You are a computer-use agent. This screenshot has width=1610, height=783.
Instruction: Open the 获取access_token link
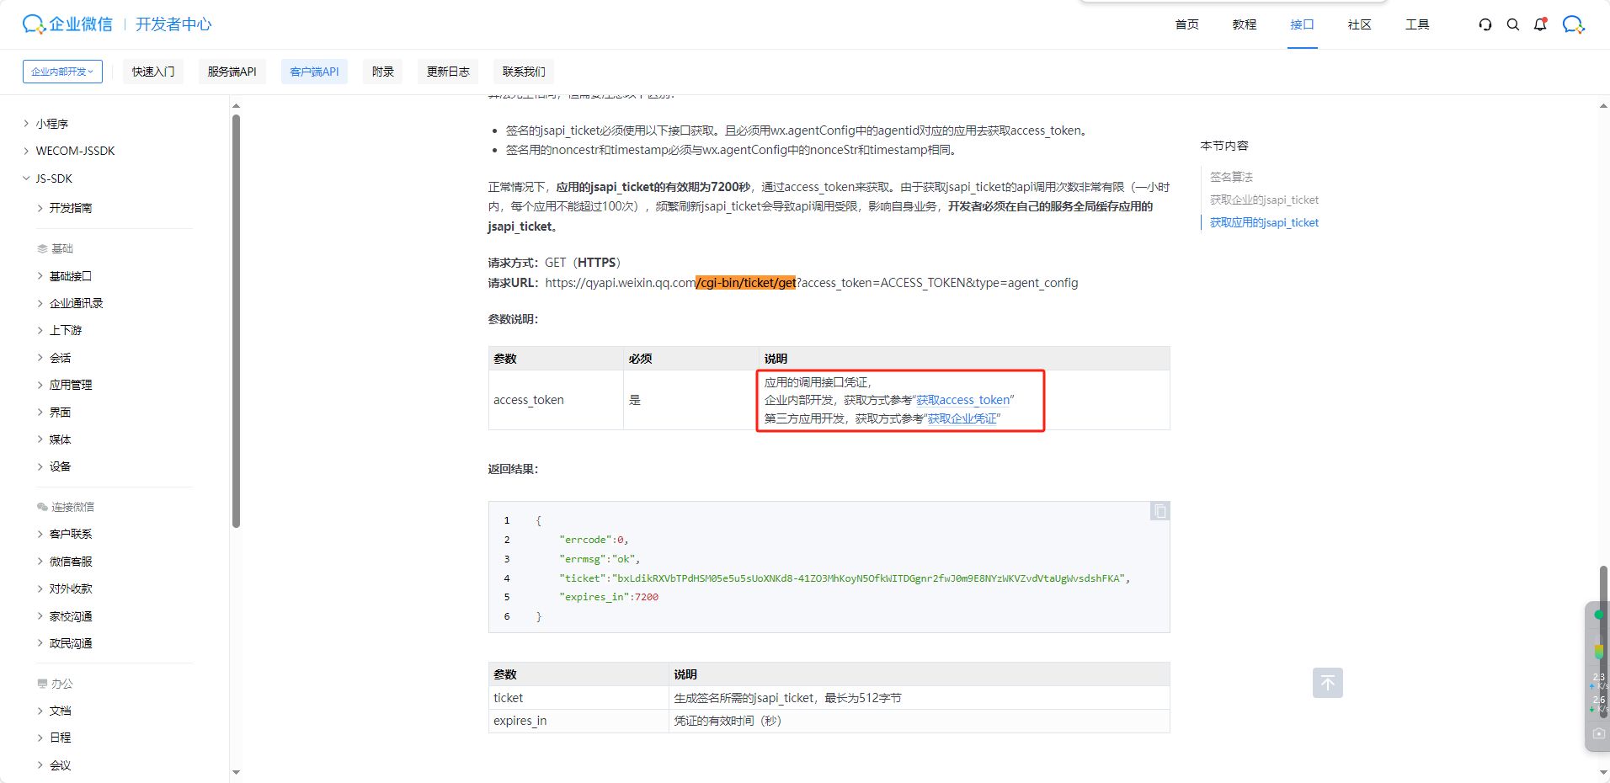(962, 400)
